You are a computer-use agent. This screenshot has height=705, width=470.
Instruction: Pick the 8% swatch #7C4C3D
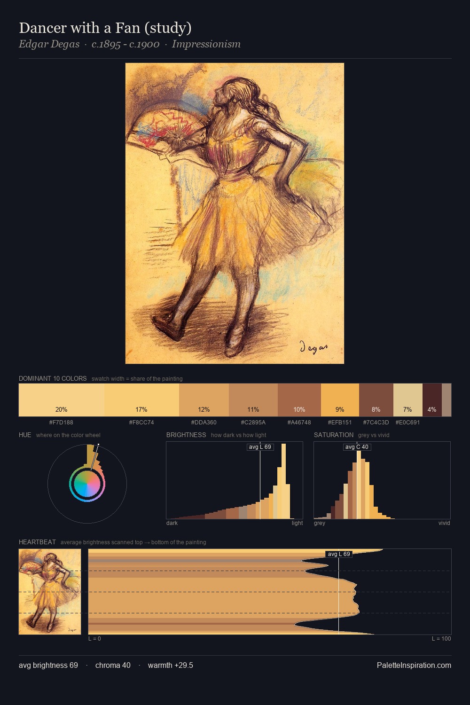pos(376,400)
